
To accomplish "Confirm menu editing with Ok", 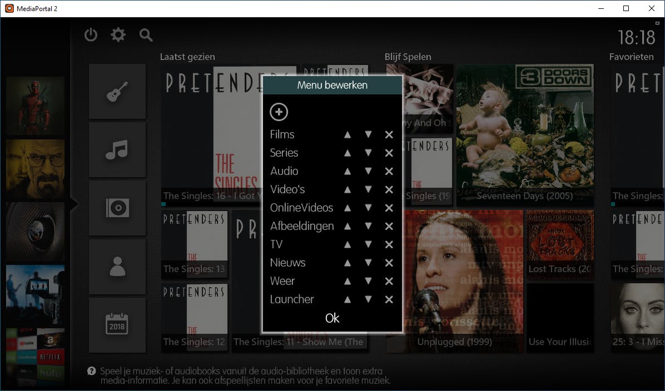I will click(332, 318).
